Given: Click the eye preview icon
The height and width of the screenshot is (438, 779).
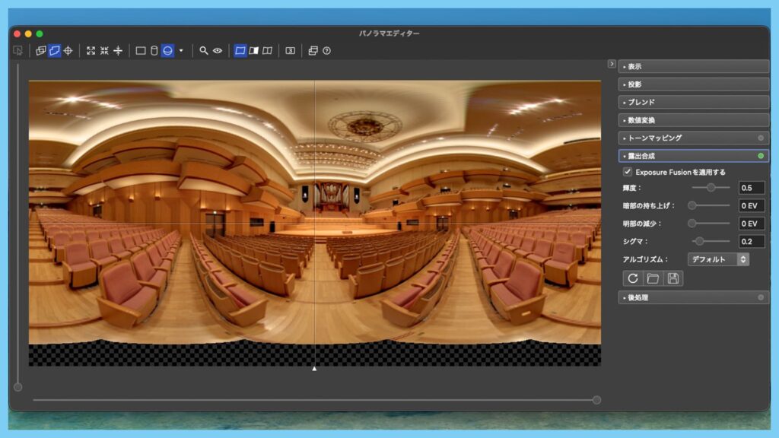Looking at the screenshot, I should pos(218,51).
